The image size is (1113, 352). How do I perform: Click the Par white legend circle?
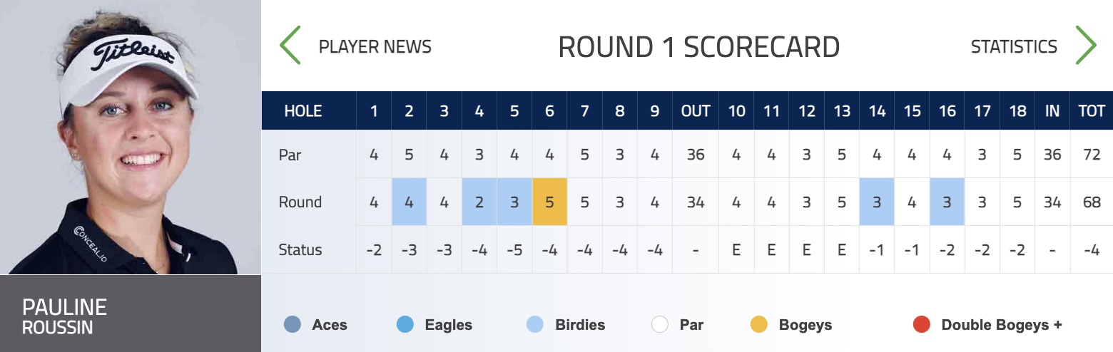(x=660, y=325)
